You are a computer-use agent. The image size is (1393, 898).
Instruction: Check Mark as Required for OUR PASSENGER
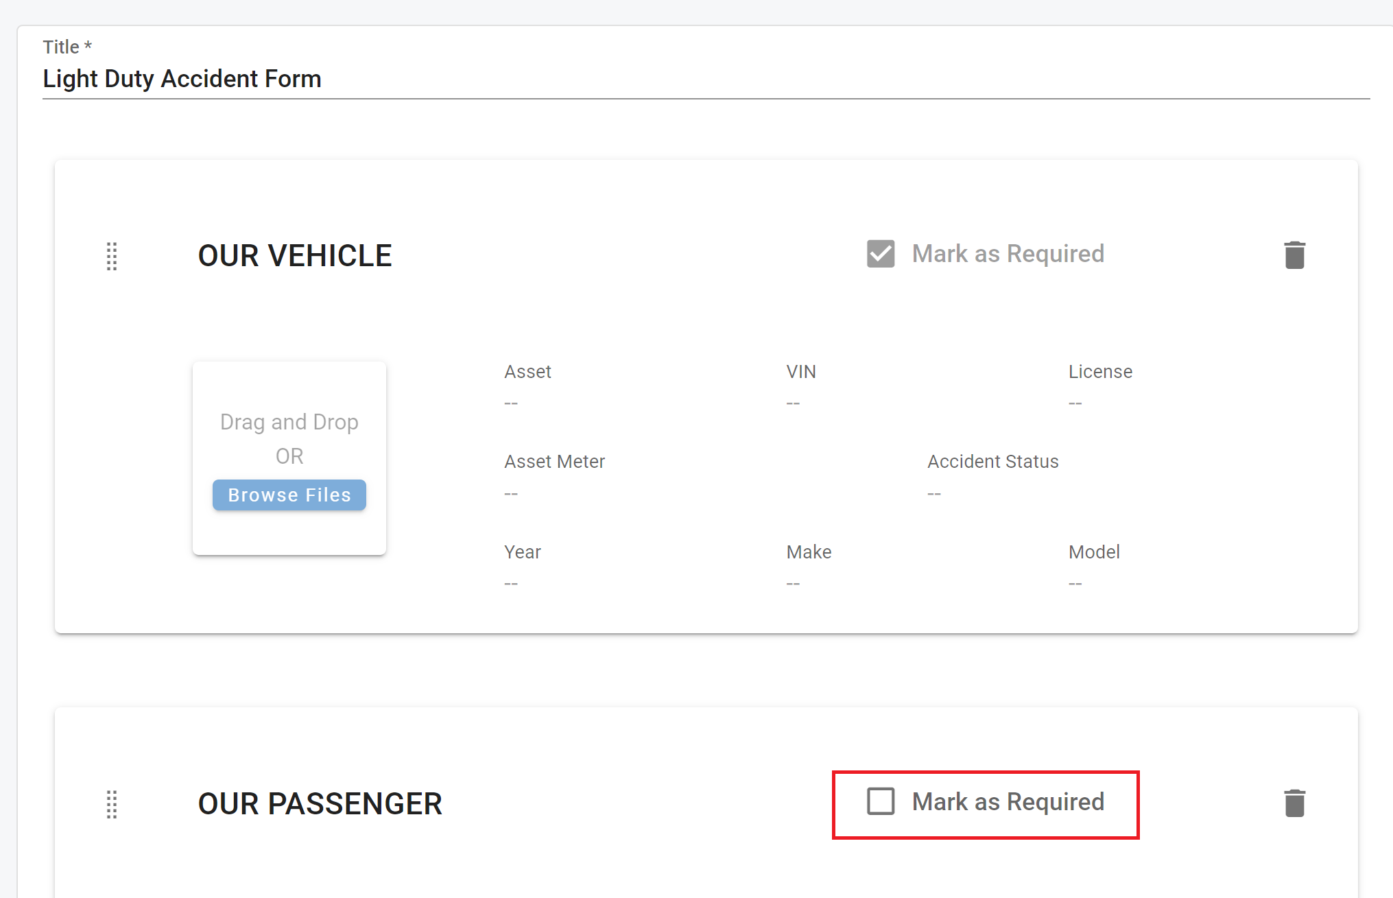pos(881,801)
